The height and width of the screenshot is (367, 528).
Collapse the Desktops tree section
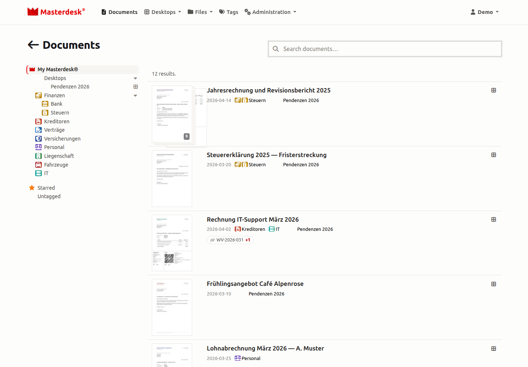click(135, 78)
